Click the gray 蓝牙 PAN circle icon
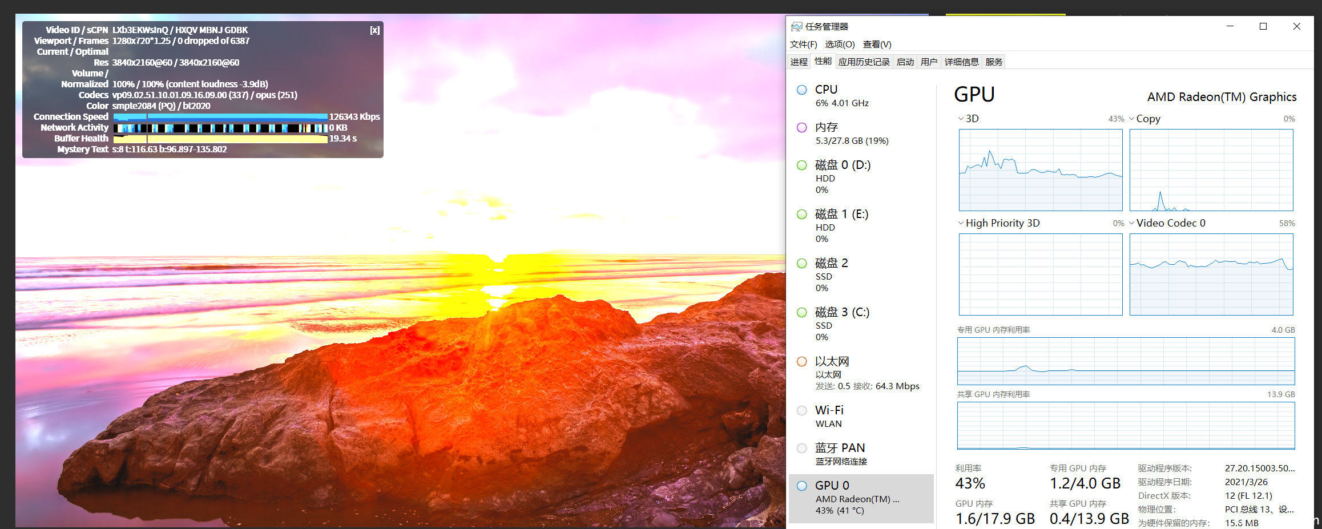 (802, 448)
